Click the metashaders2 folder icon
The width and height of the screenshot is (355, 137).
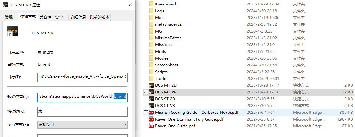(x=152, y=24)
